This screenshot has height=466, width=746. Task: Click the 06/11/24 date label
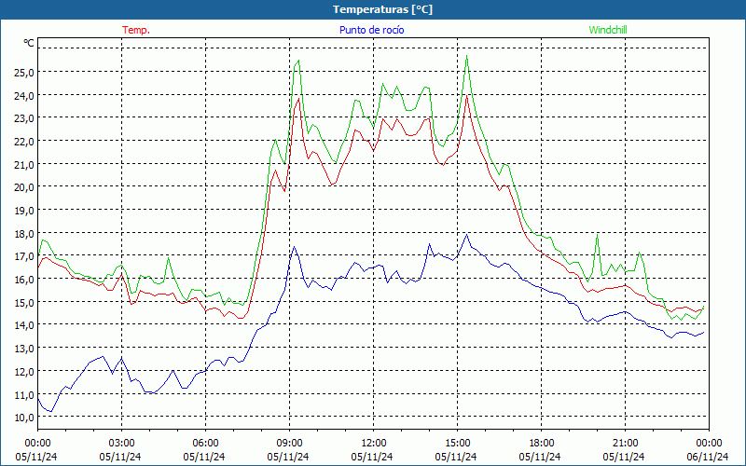point(709,457)
